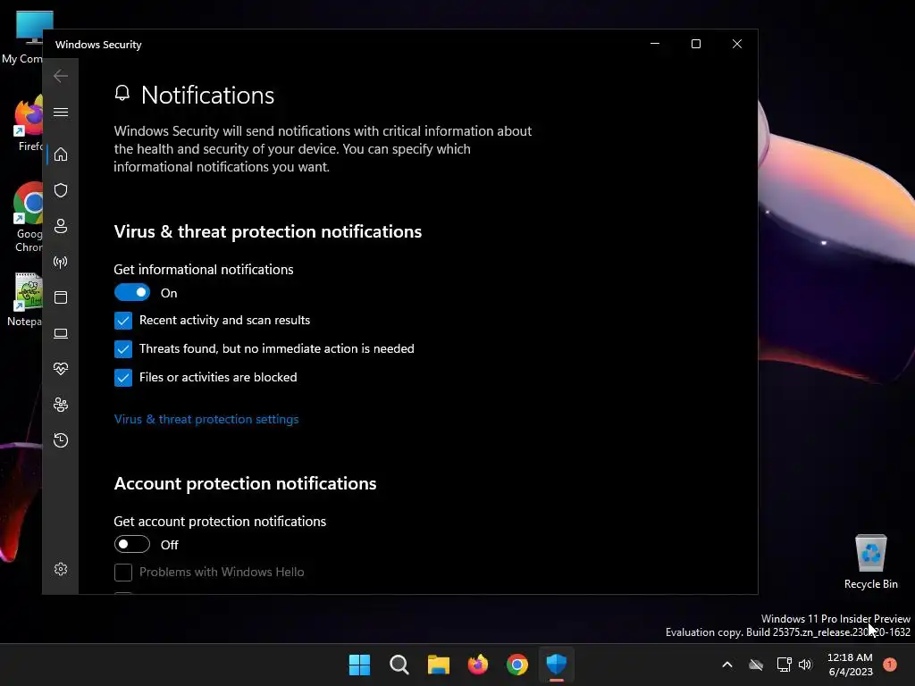Uncheck Recent activity and scan results
The width and height of the screenshot is (915, 686).
[x=123, y=321]
